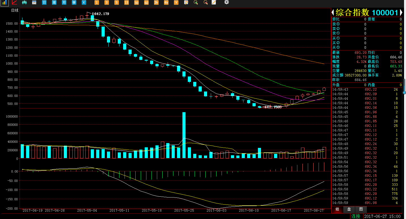The height and width of the screenshot is (219, 406).
Task: Select turnover amount 38527300.00
Action: pyautogui.click(x=355, y=75)
